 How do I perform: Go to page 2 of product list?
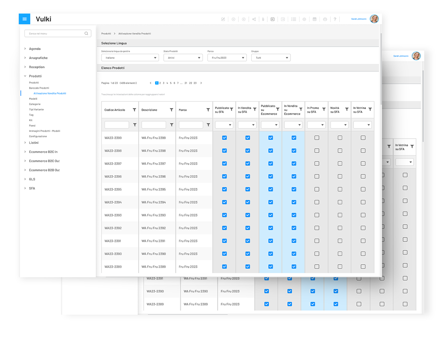(160, 83)
